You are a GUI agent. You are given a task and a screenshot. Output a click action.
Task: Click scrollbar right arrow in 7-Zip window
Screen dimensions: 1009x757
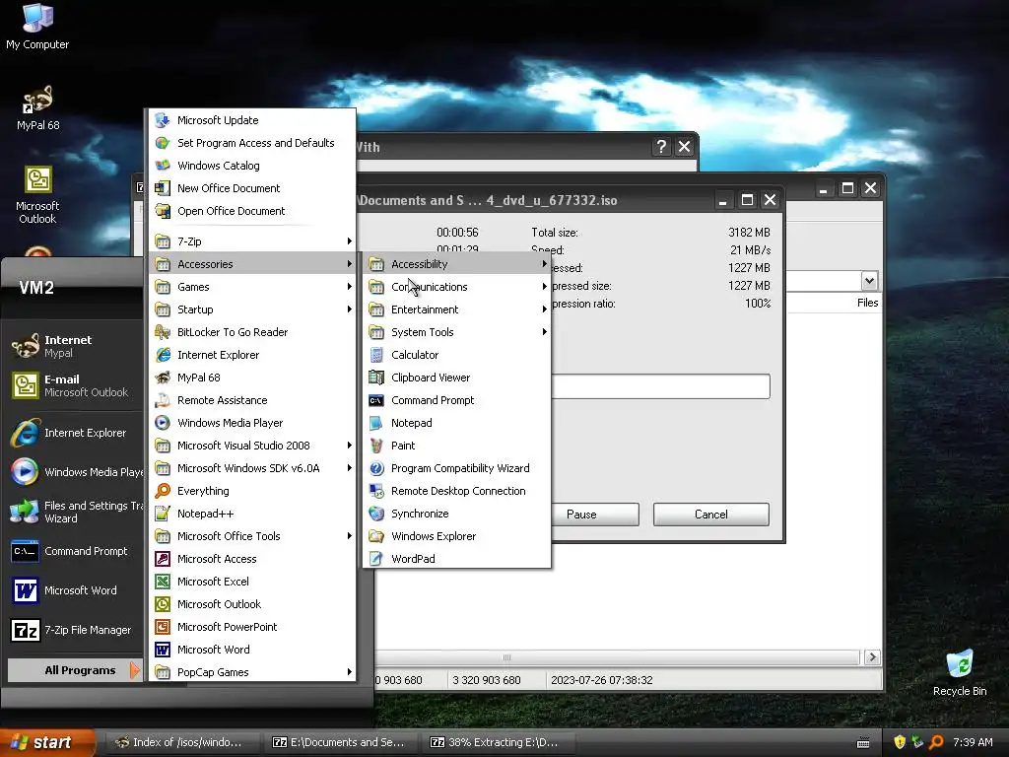[x=872, y=657]
